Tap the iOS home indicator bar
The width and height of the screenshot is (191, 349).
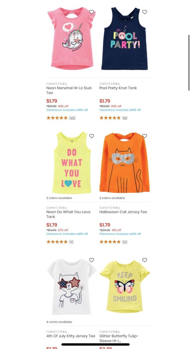[95, 345]
